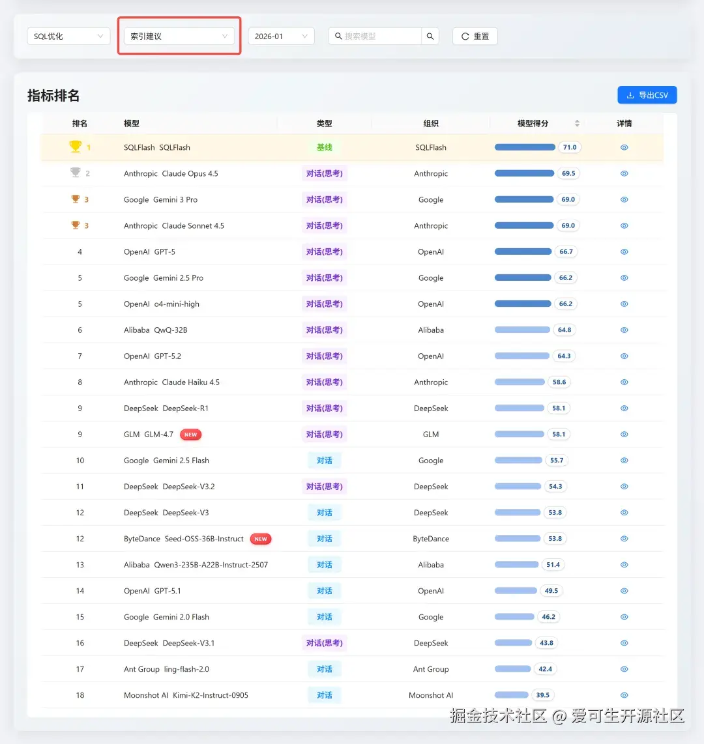Screen dimensions: 704x744
Task: Click eye icon for Gemini 3 Pro
Action: 624,200
